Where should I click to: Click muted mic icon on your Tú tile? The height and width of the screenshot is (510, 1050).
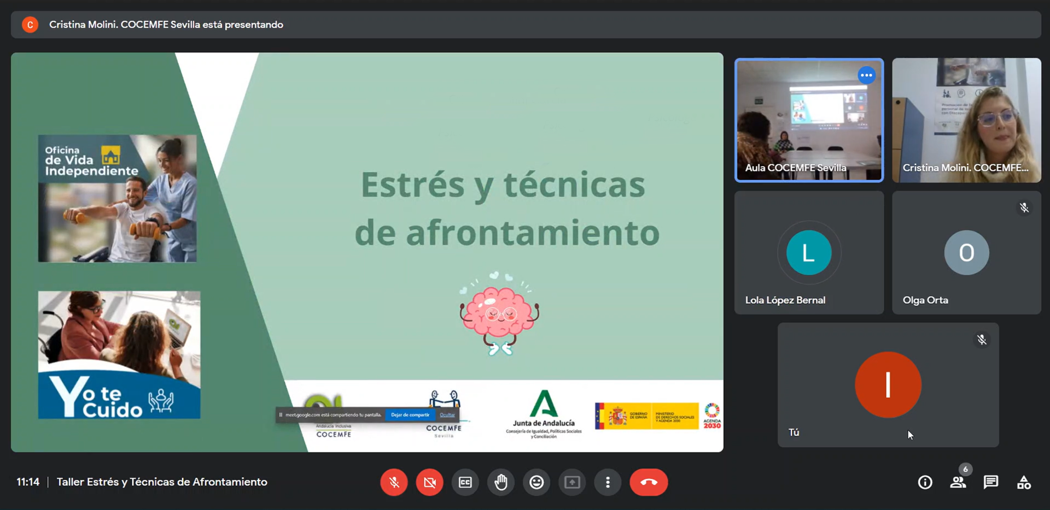[x=982, y=340]
